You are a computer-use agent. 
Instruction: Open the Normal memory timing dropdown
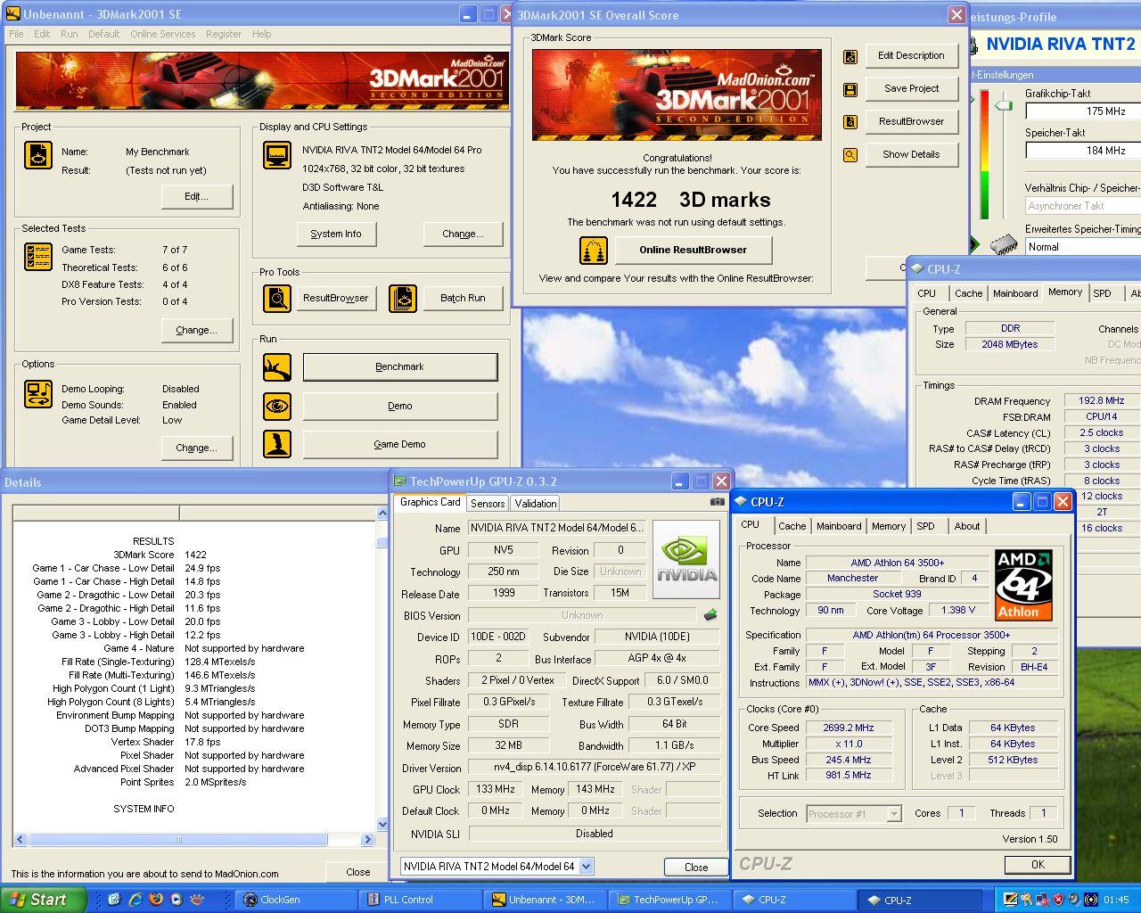tap(1083, 247)
